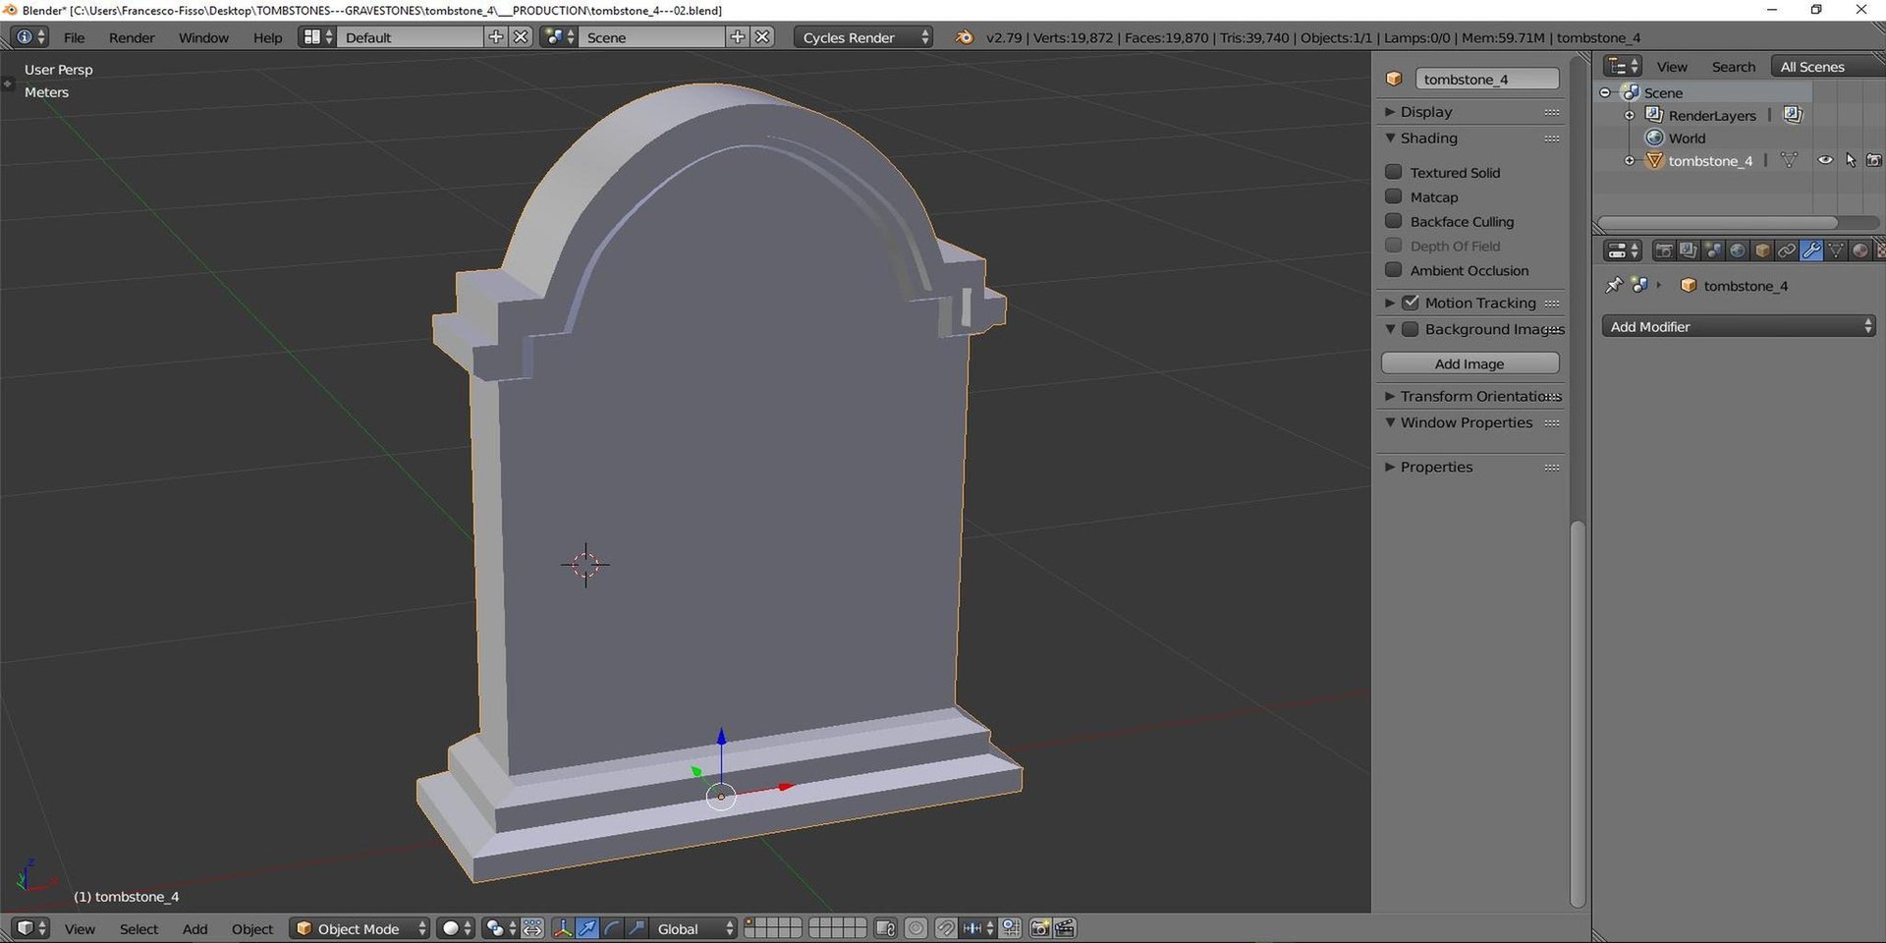This screenshot has height=943, width=1886.
Task: Click the rotate manipulator arc icon
Action: (x=612, y=928)
